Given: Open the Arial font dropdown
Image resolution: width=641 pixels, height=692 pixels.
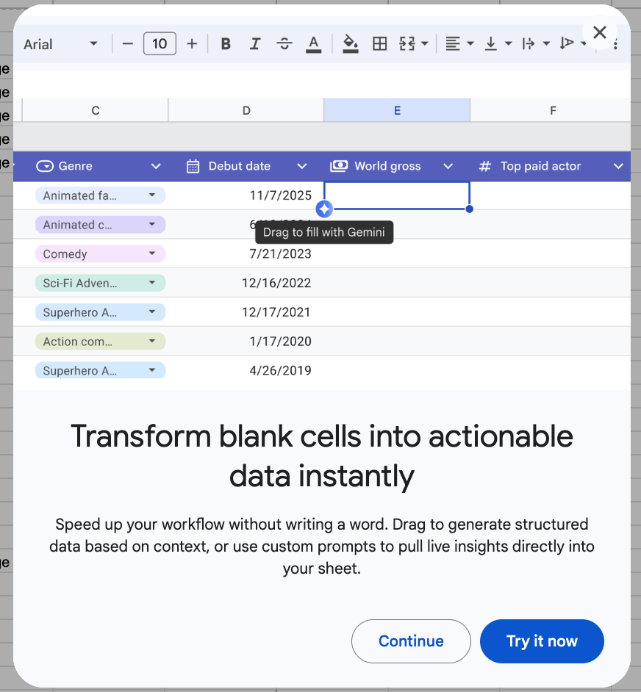Looking at the screenshot, I should (60, 43).
